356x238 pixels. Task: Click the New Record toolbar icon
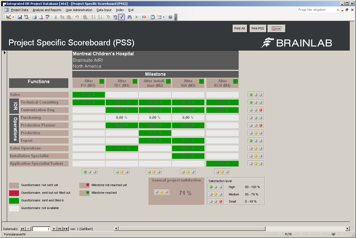point(138,17)
